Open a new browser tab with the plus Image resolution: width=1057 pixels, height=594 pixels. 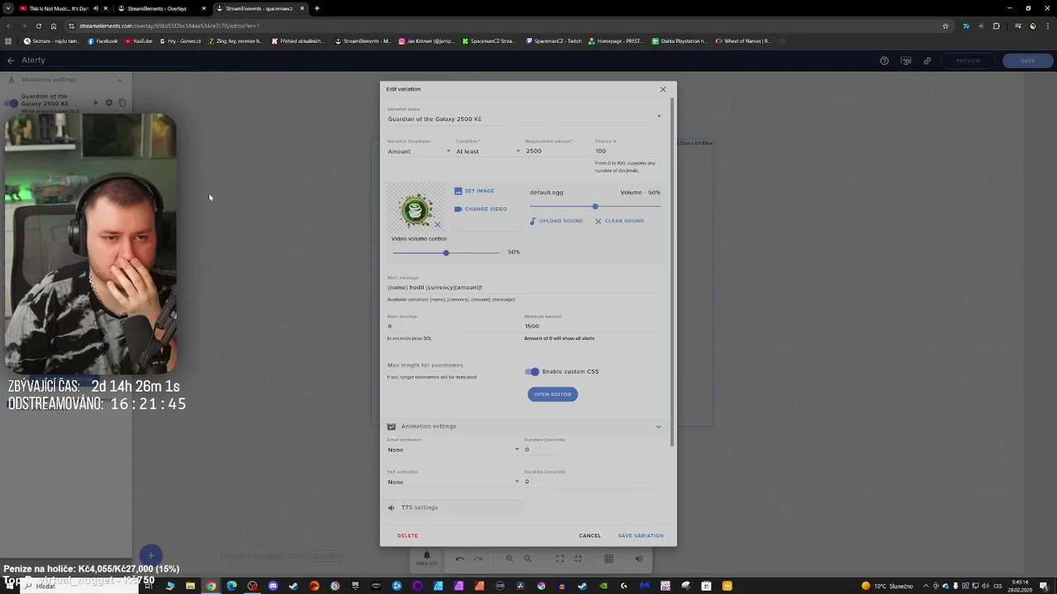(x=317, y=8)
